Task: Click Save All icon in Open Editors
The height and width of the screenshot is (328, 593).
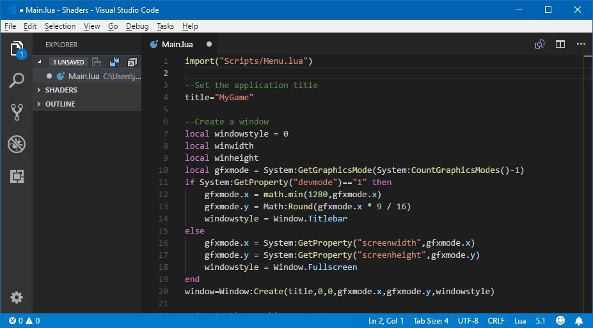Action: (x=115, y=62)
